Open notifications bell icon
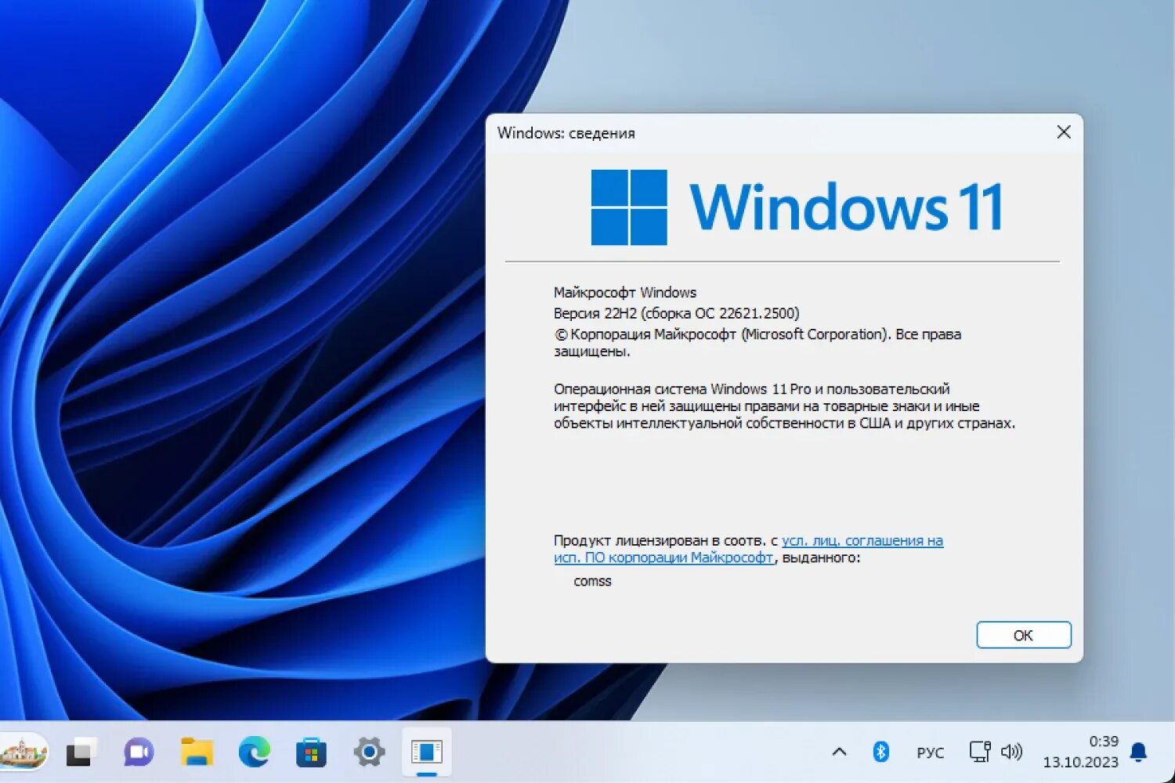The image size is (1175, 783). (x=1139, y=752)
